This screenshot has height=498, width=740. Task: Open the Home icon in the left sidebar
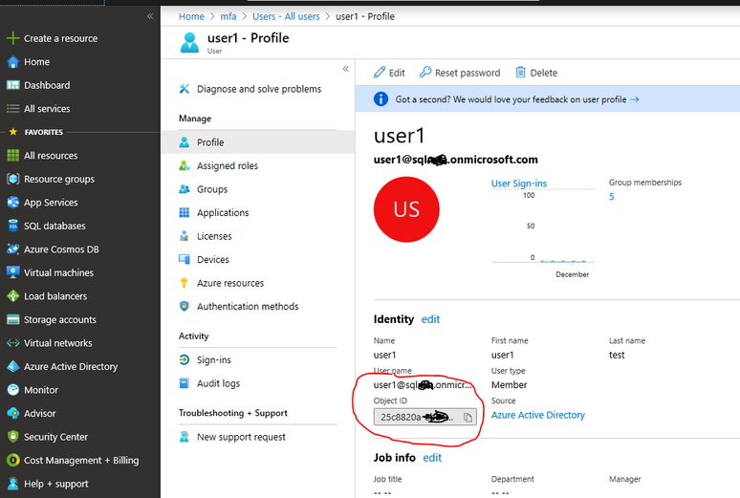pos(13,62)
